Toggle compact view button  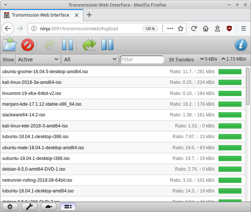(x=68, y=207)
